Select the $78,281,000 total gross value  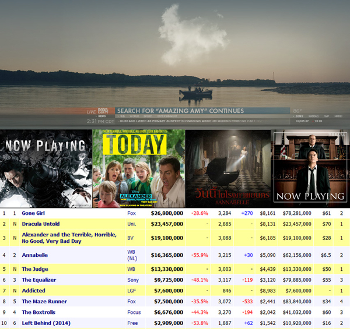297,213
